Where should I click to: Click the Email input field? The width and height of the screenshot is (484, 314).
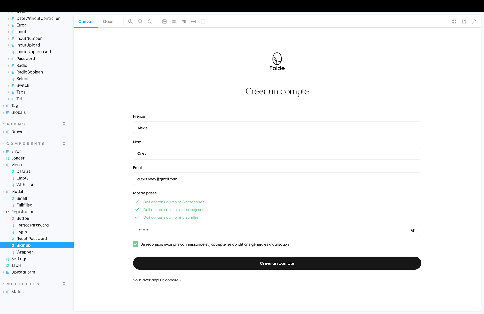tap(277, 179)
